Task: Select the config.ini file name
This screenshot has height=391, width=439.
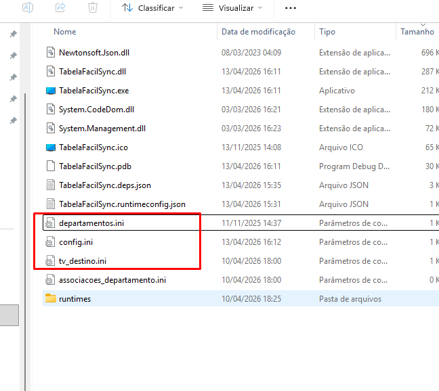Action: 76,242
